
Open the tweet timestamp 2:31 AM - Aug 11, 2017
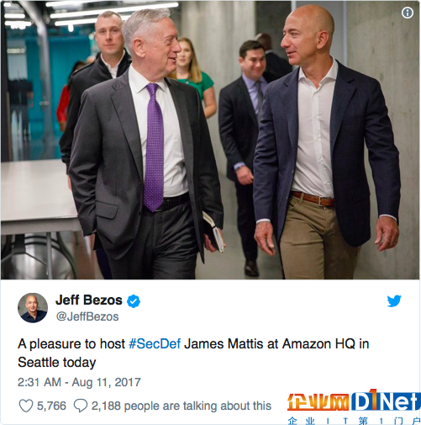tap(79, 382)
